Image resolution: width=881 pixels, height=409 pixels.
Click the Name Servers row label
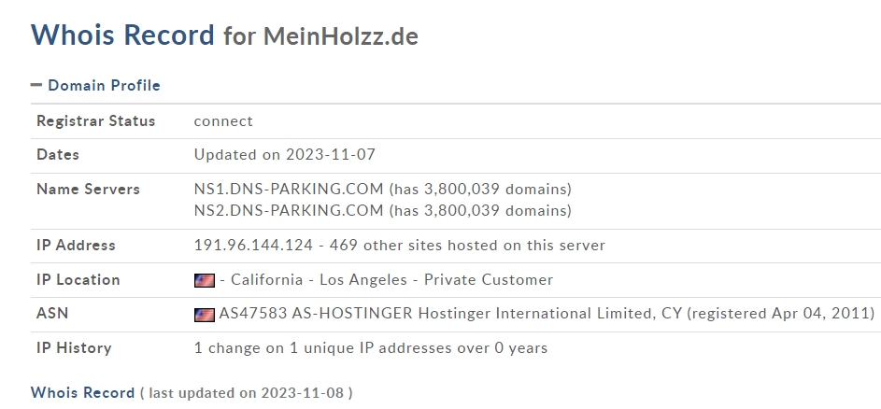88,190
